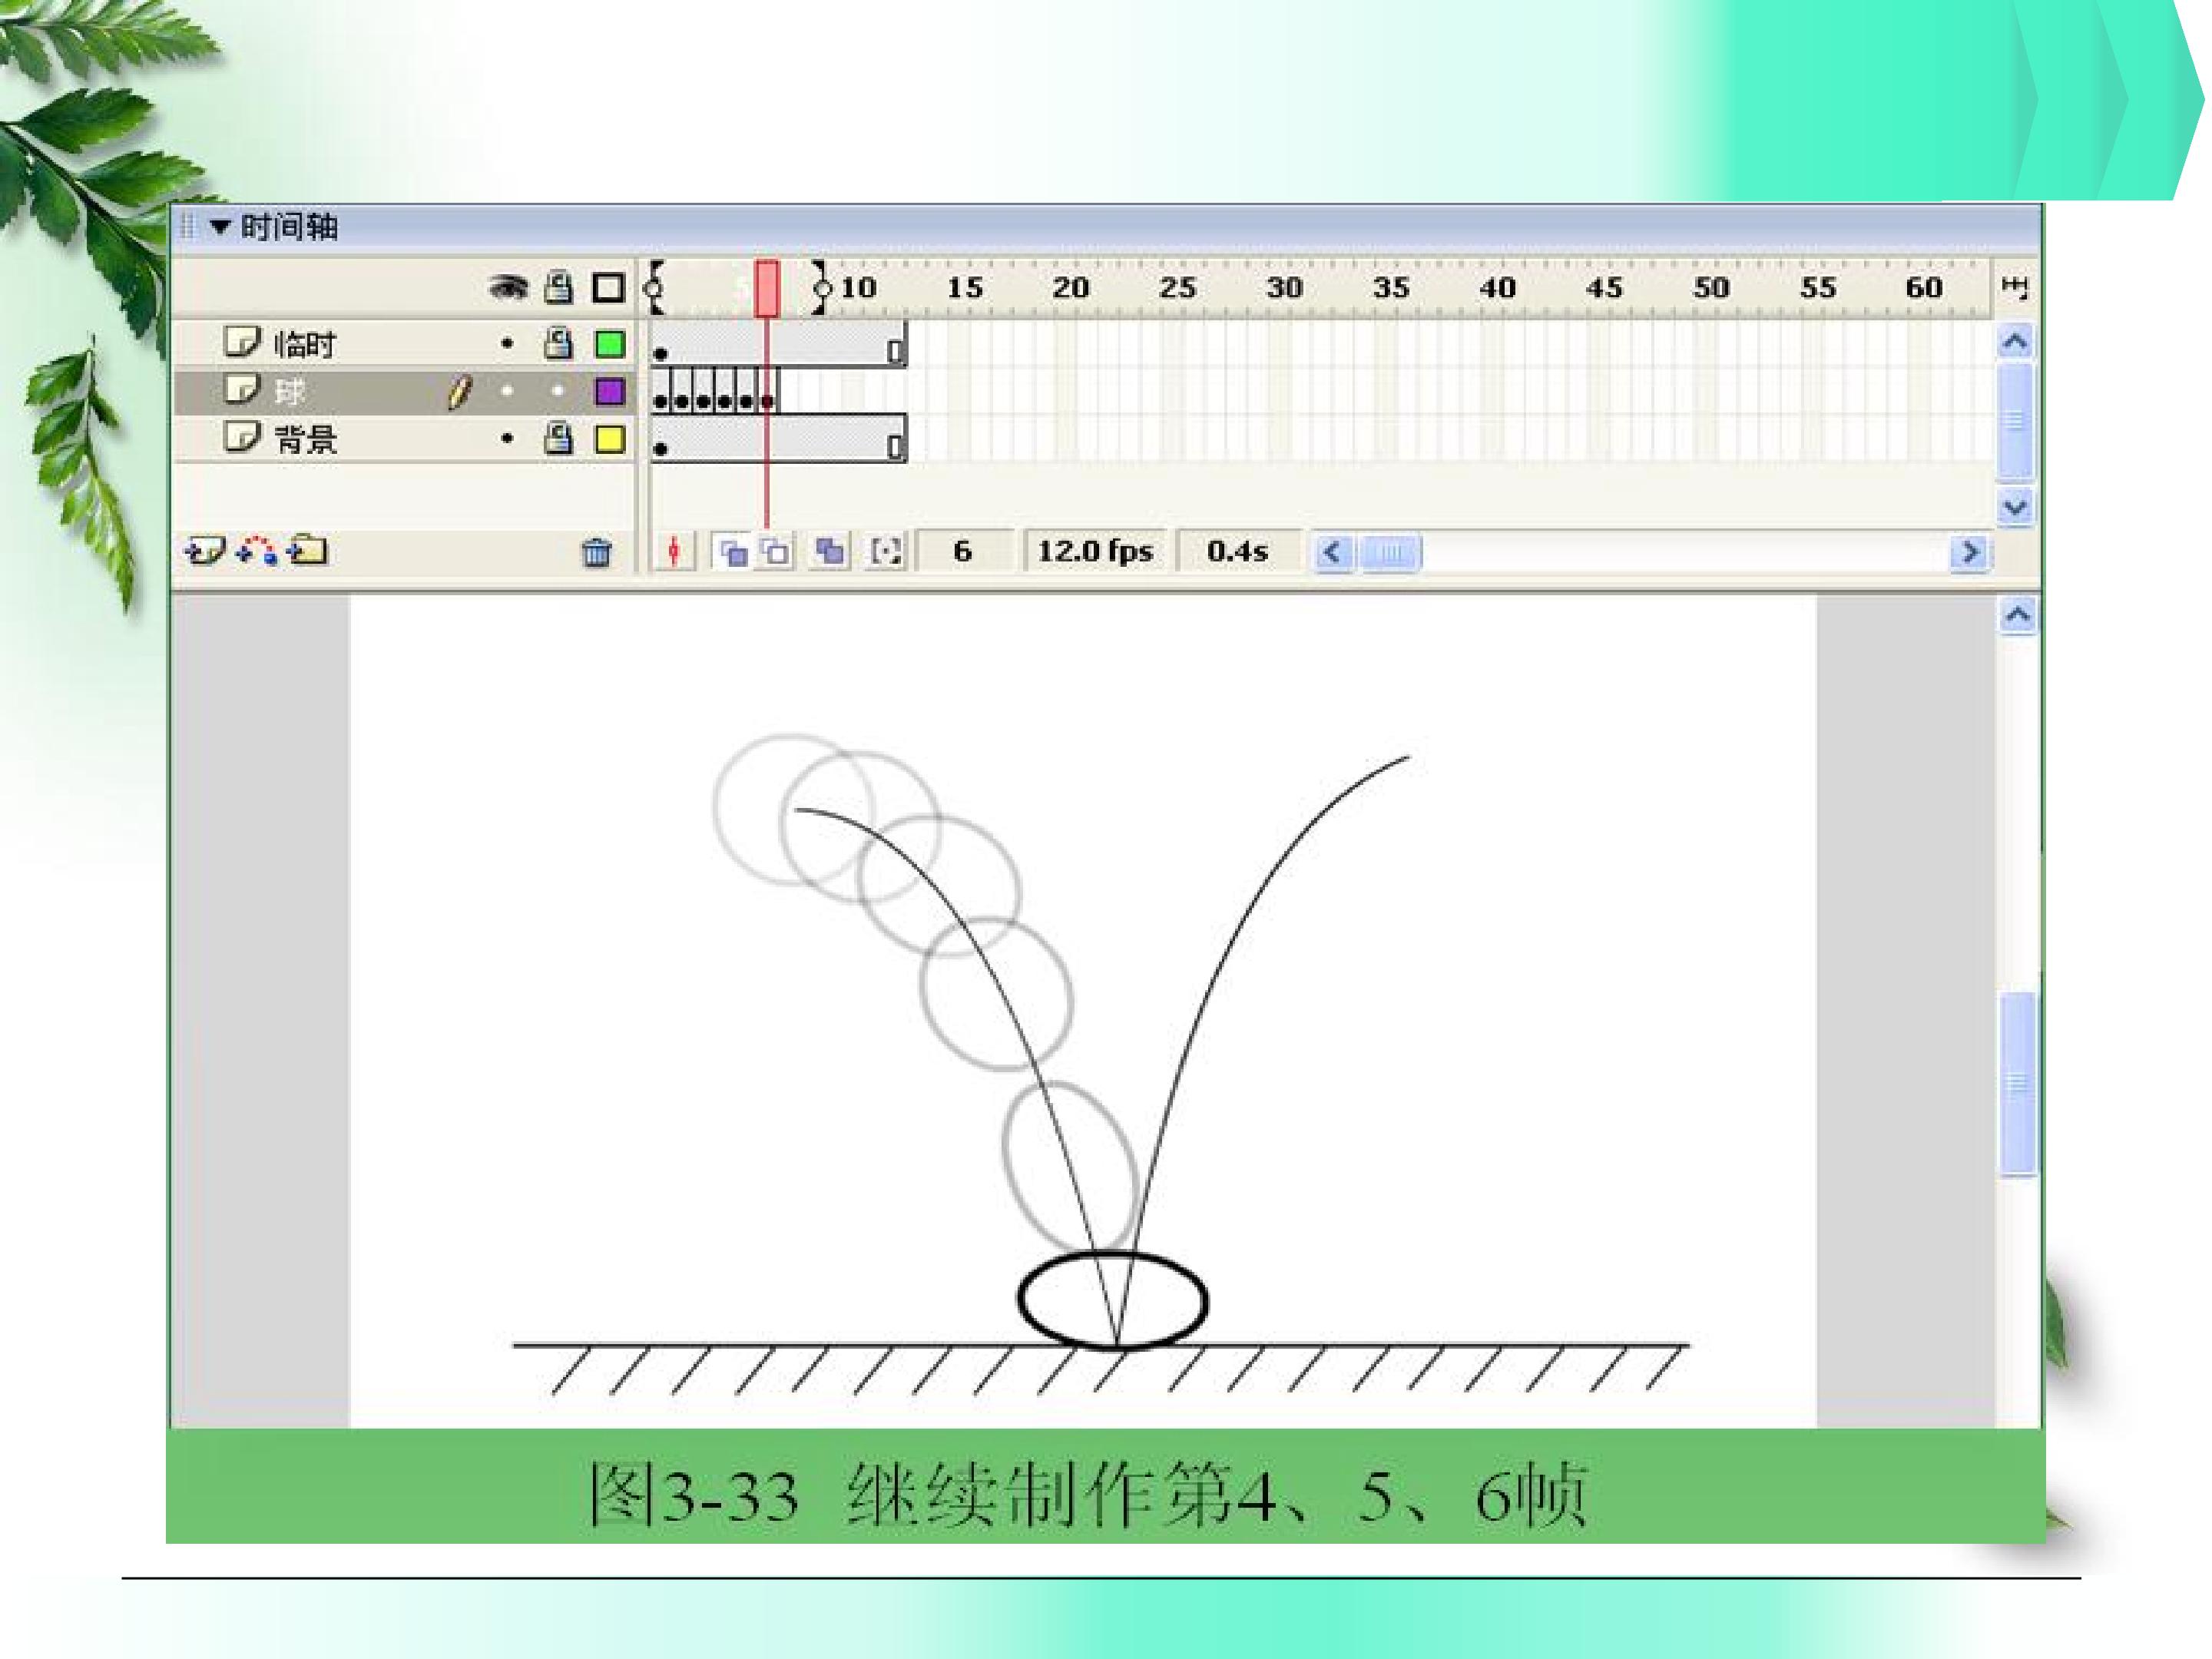Enable Onion Skin mode

pyautogui.click(x=733, y=551)
